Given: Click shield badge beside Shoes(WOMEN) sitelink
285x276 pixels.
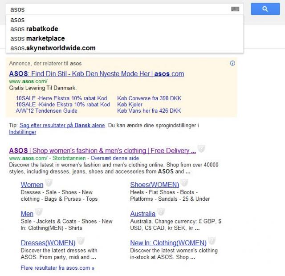Looking at the screenshot, I should (184, 183).
